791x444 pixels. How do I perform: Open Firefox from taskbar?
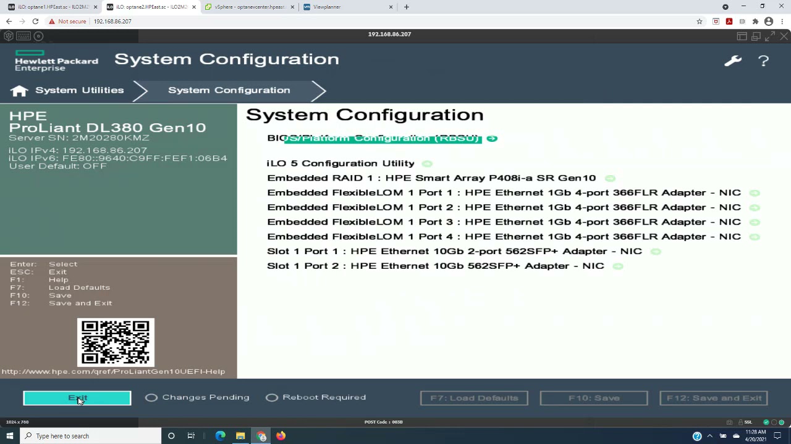(x=281, y=436)
